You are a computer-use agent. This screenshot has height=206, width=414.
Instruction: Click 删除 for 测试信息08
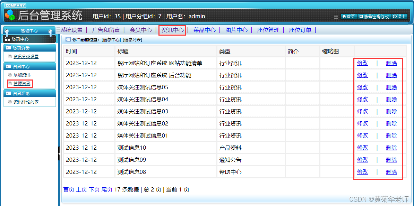(391, 172)
